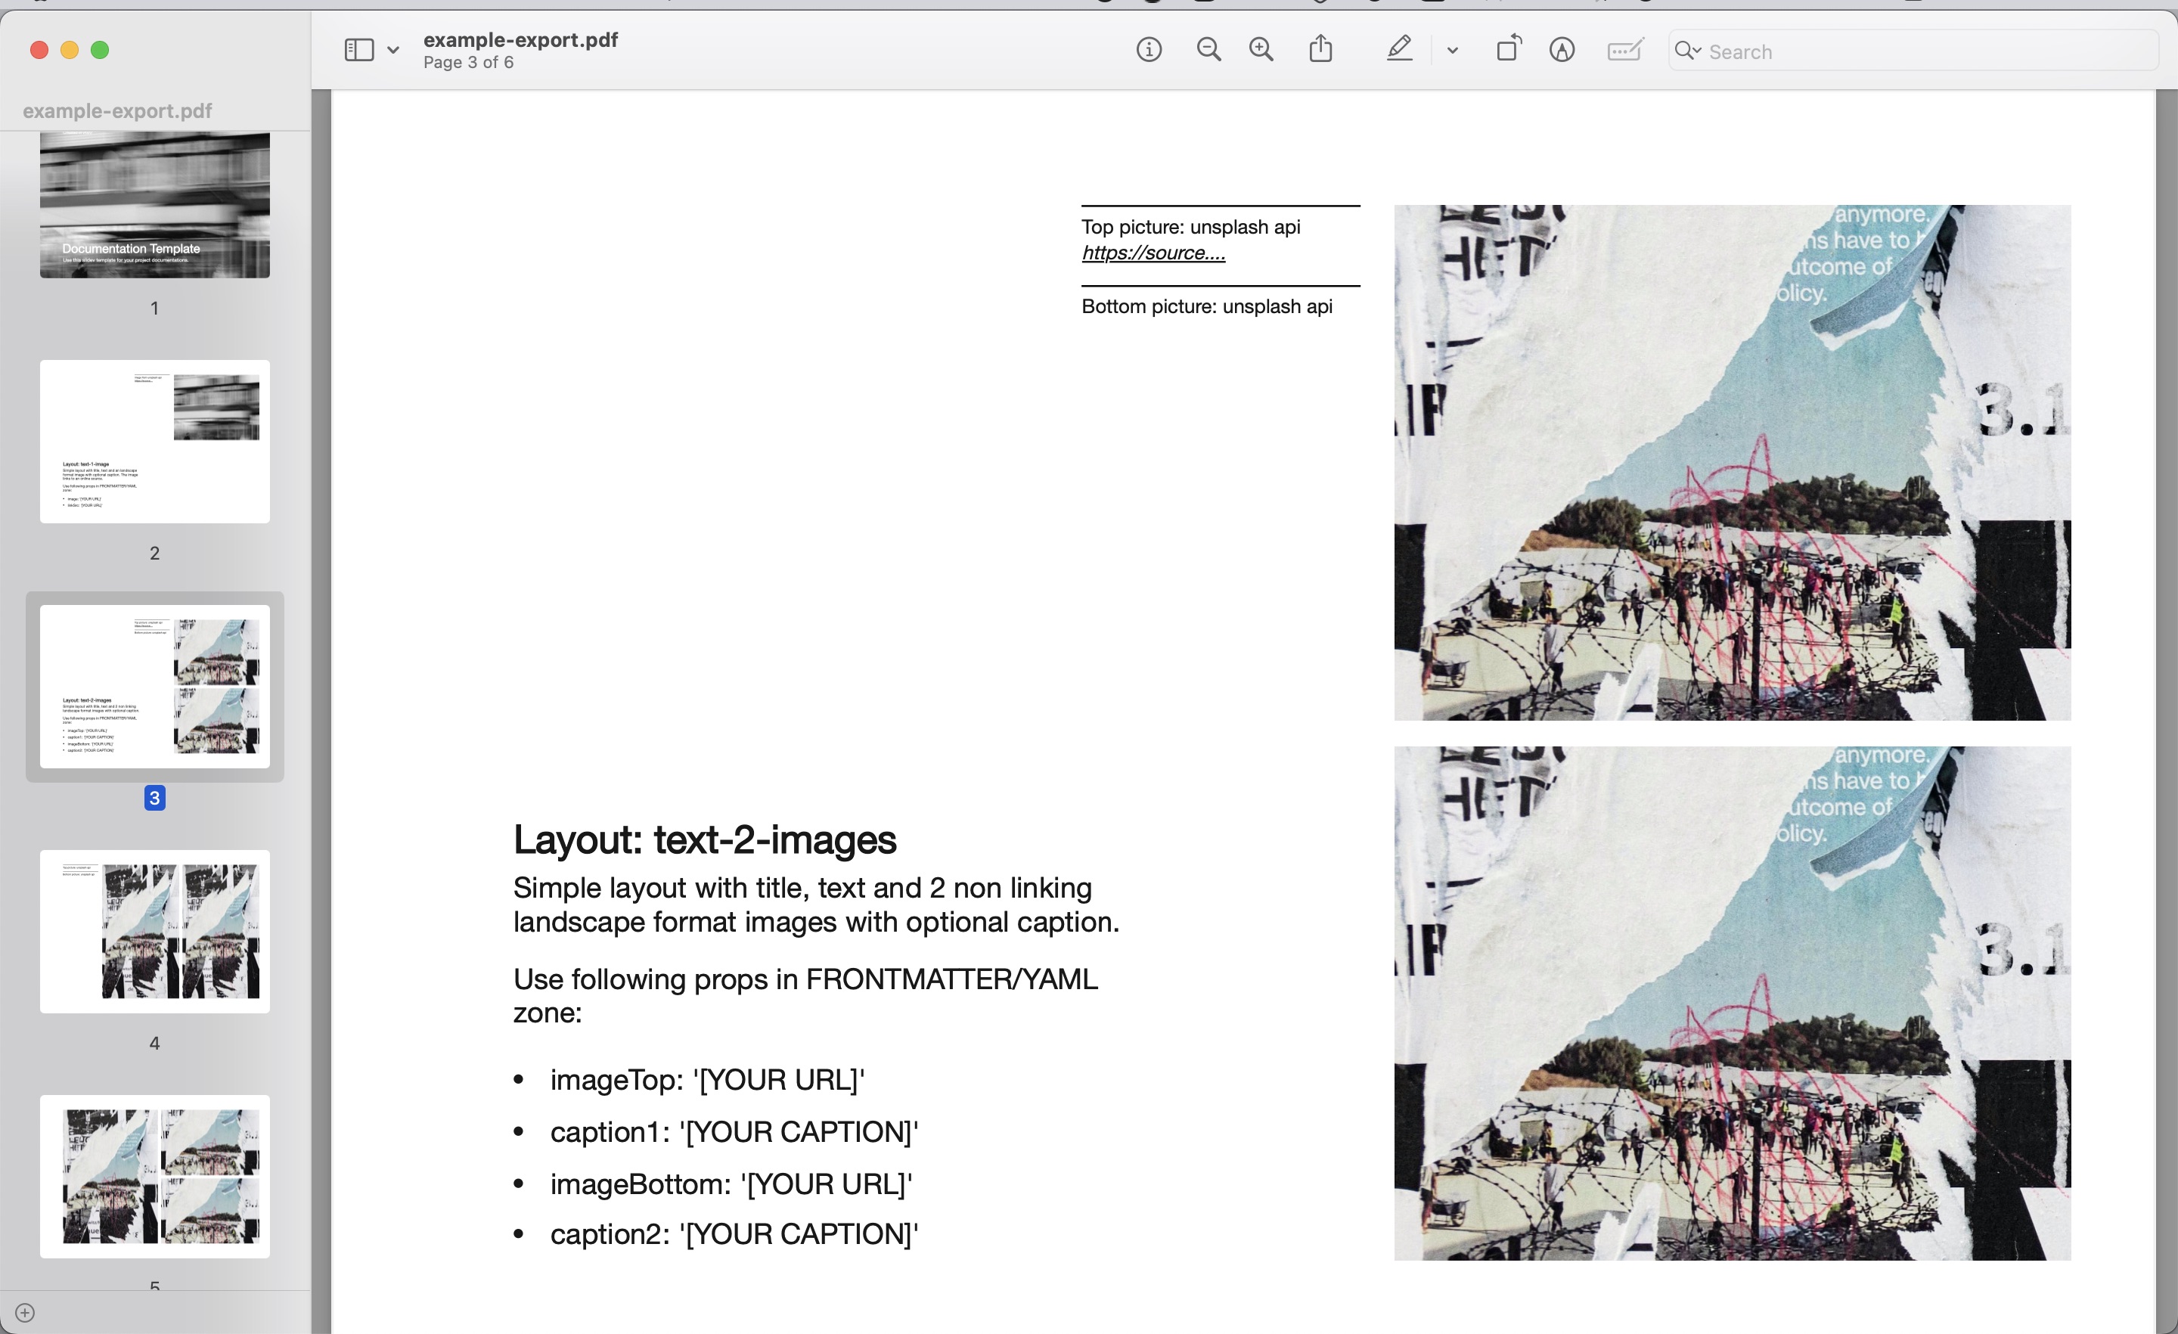Select the Highlight tool
2178x1334 pixels.
click(x=1398, y=49)
